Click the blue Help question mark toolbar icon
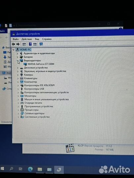The height and width of the screenshot is (178, 134). coord(30,44)
